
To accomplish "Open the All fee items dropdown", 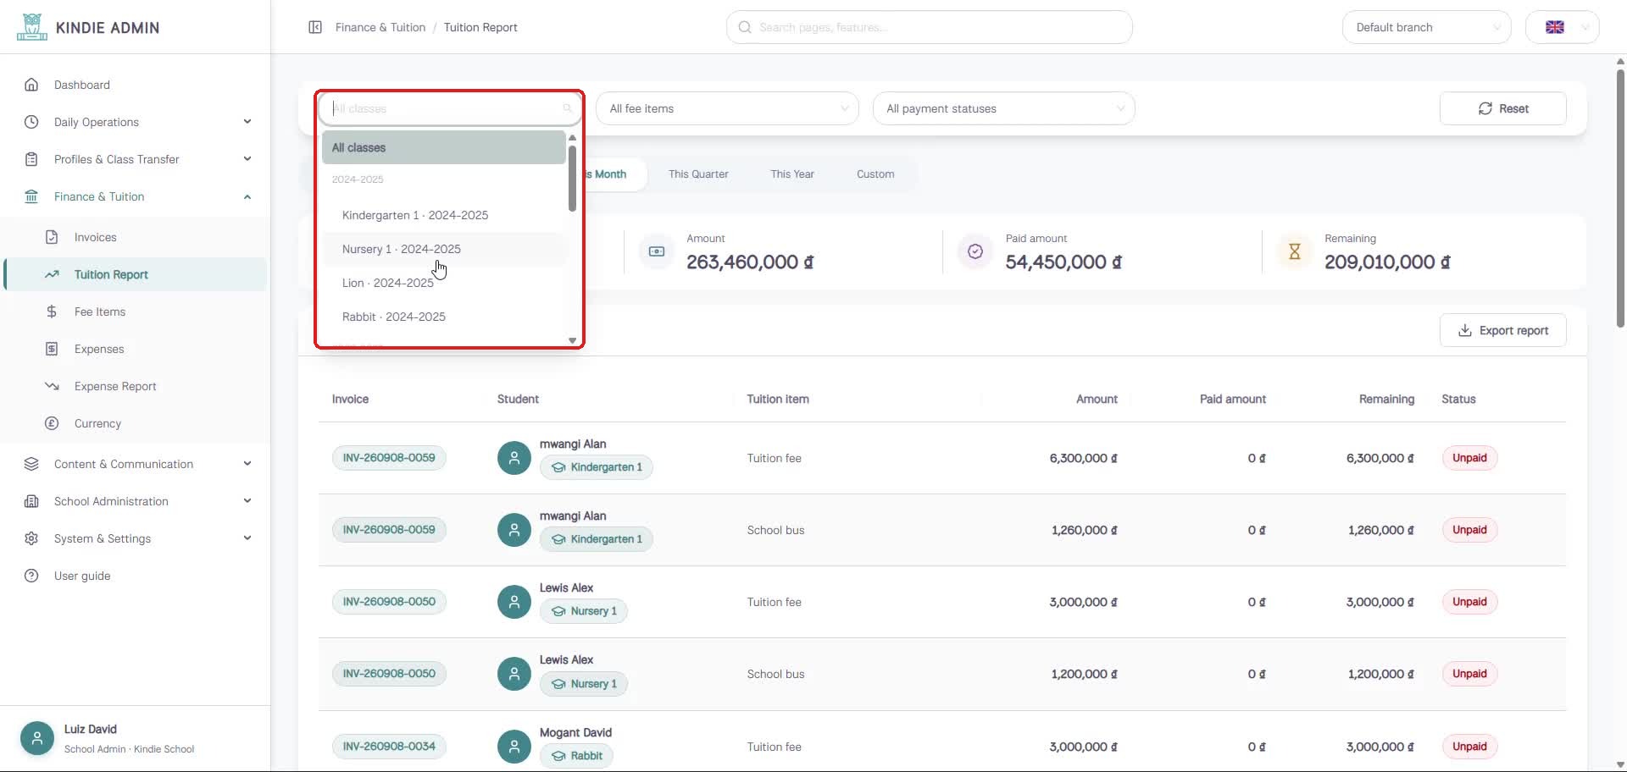I will [x=727, y=108].
